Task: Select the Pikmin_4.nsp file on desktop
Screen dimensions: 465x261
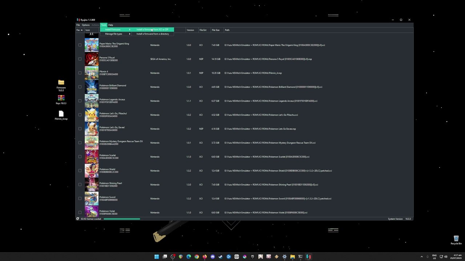Action: tap(61, 115)
